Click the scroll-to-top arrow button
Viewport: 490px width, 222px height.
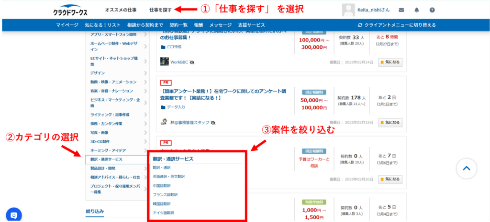point(467,169)
